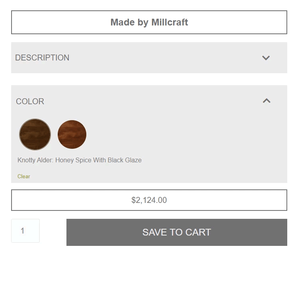The image size is (296, 296).
Task: Click the COLOR heading text
Action: [x=30, y=101]
